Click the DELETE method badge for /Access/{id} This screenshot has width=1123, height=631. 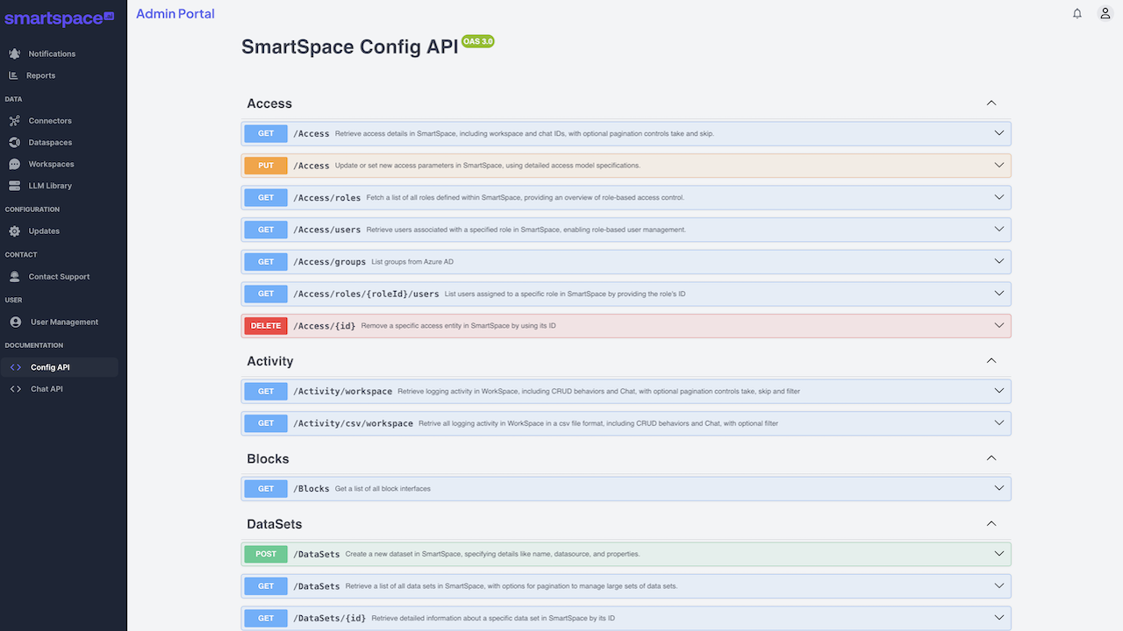pos(266,326)
